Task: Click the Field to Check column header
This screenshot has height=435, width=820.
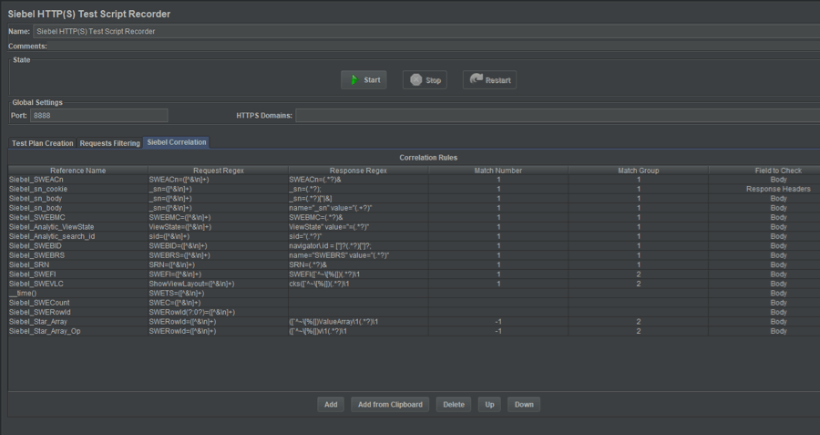Action: [764, 171]
